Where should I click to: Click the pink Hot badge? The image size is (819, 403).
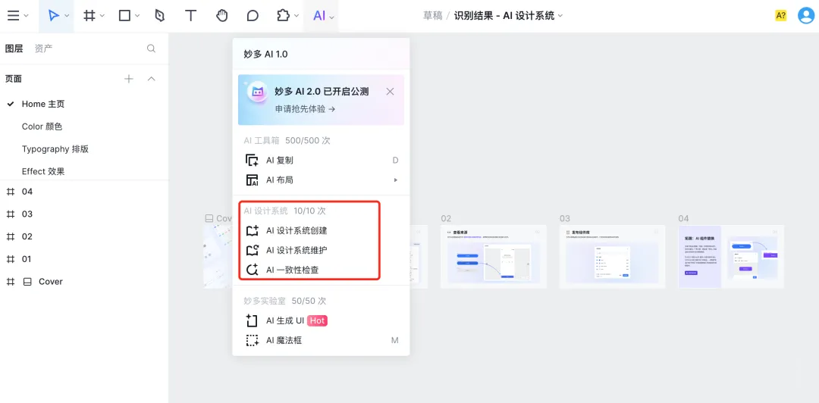317,320
